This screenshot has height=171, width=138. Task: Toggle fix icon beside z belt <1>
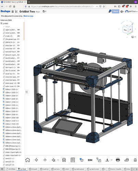point(18,36)
